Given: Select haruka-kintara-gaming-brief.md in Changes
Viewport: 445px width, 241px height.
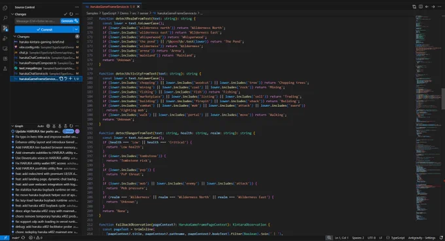Looking at the screenshot, I should click(46, 42).
